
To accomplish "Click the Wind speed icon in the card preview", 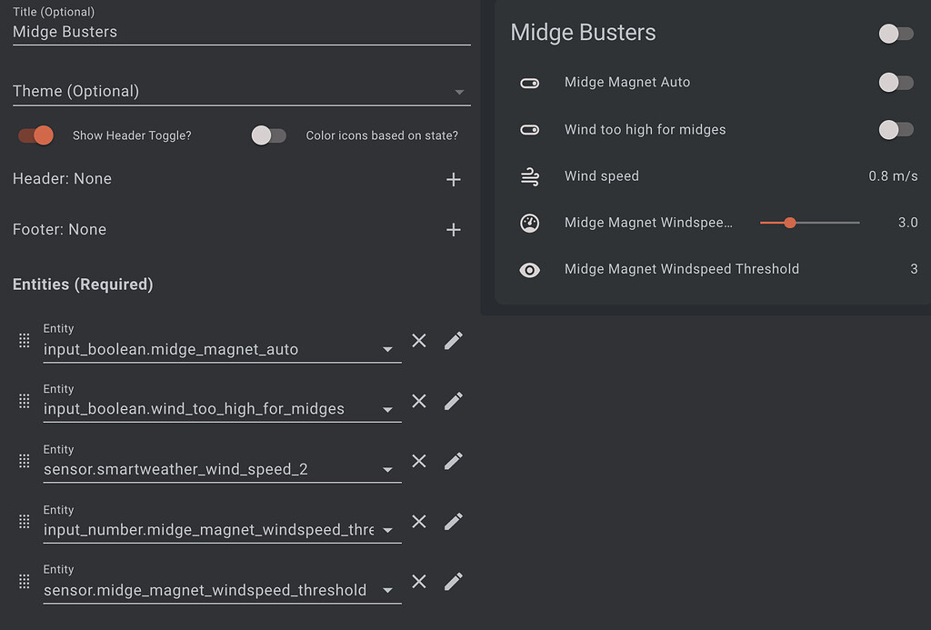I will click(x=528, y=175).
